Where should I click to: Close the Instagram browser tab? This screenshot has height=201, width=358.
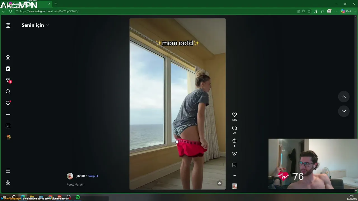[x=49, y=4]
